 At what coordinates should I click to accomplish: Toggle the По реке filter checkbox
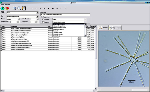(43, 19)
